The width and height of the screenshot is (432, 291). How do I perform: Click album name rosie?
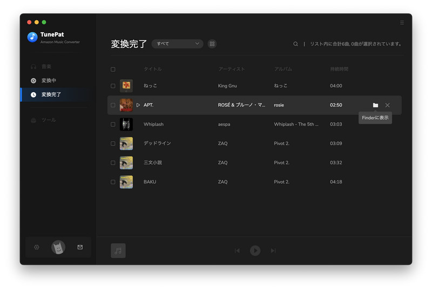[279, 105]
